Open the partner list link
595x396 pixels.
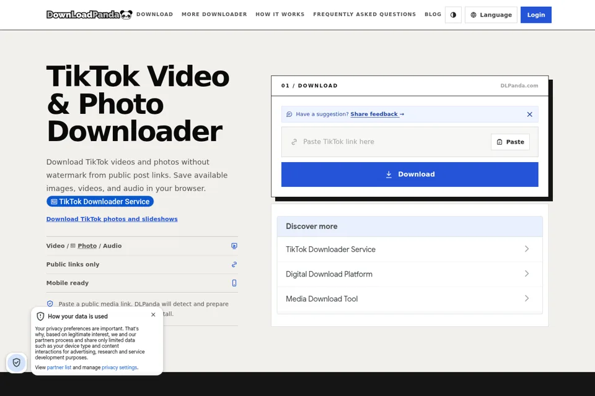click(59, 368)
